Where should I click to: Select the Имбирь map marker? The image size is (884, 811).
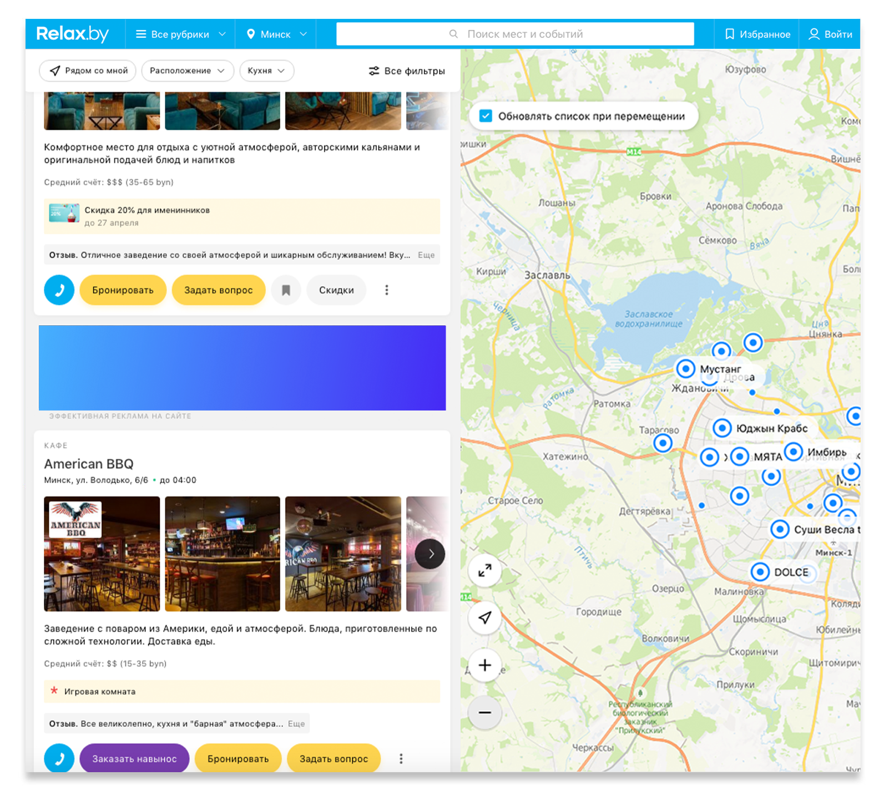click(x=794, y=452)
